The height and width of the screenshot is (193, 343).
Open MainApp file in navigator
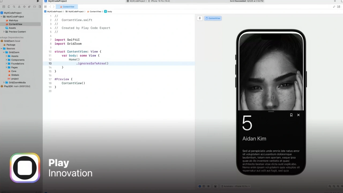[13, 20]
